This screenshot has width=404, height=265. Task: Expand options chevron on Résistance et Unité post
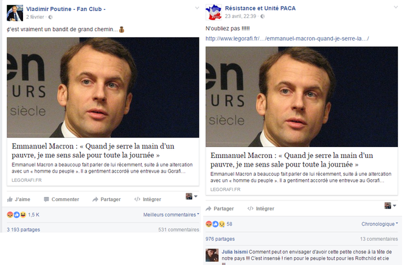click(395, 7)
